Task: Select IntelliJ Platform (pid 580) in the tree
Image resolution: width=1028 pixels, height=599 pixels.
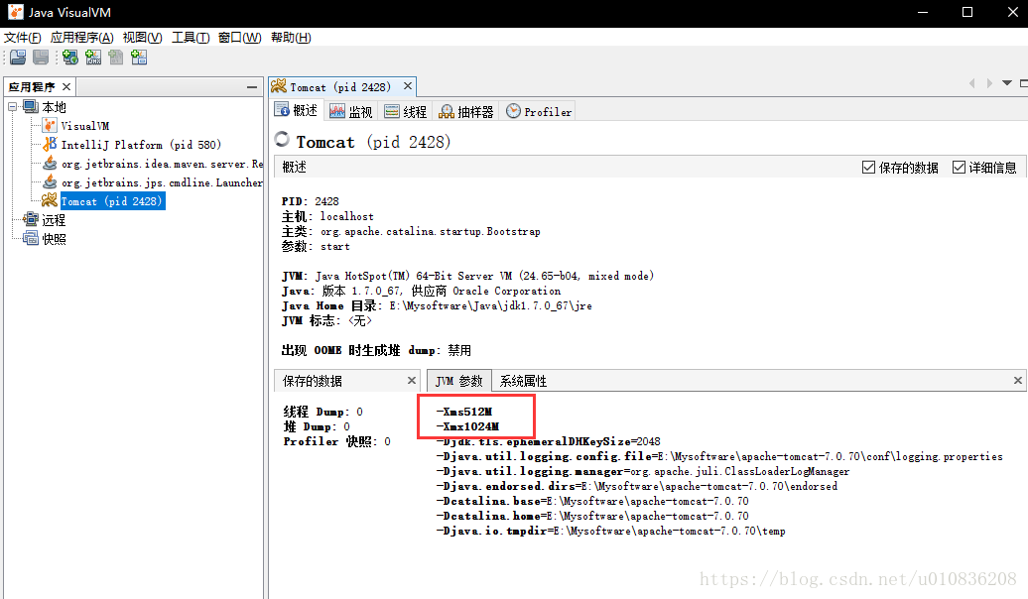Action: pos(141,144)
